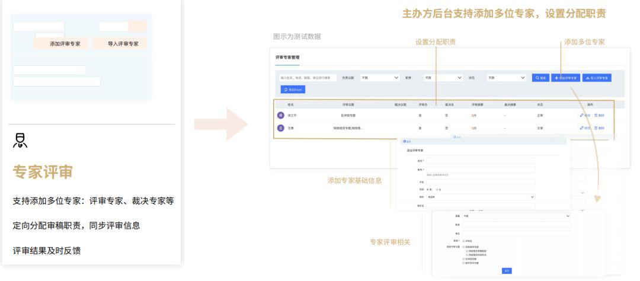Open the 职责 filter dropdown
This screenshot has width=640, height=281.
pos(443,78)
